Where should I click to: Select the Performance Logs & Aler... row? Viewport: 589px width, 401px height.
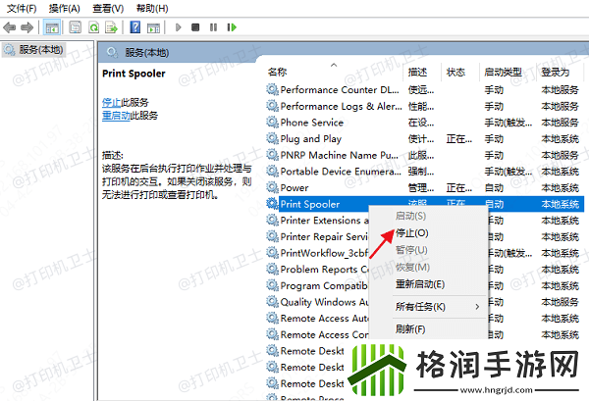[424, 106]
